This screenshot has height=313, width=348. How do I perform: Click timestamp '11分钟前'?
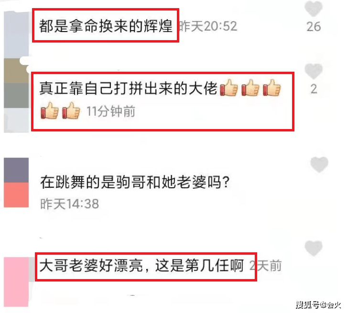click(x=111, y=111)
